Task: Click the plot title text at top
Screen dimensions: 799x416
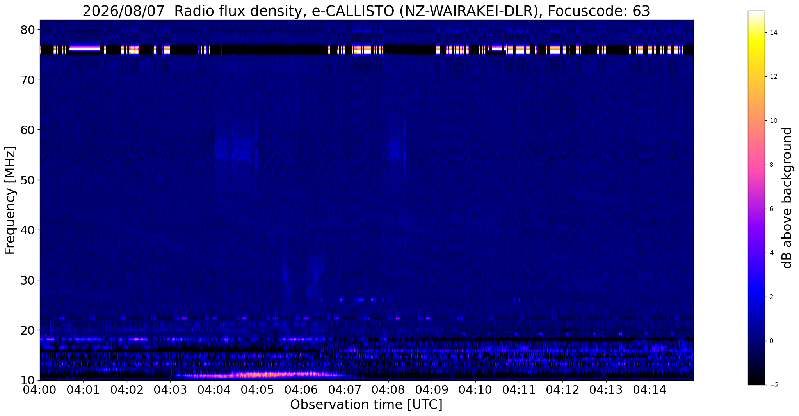Action: point(366,11)
